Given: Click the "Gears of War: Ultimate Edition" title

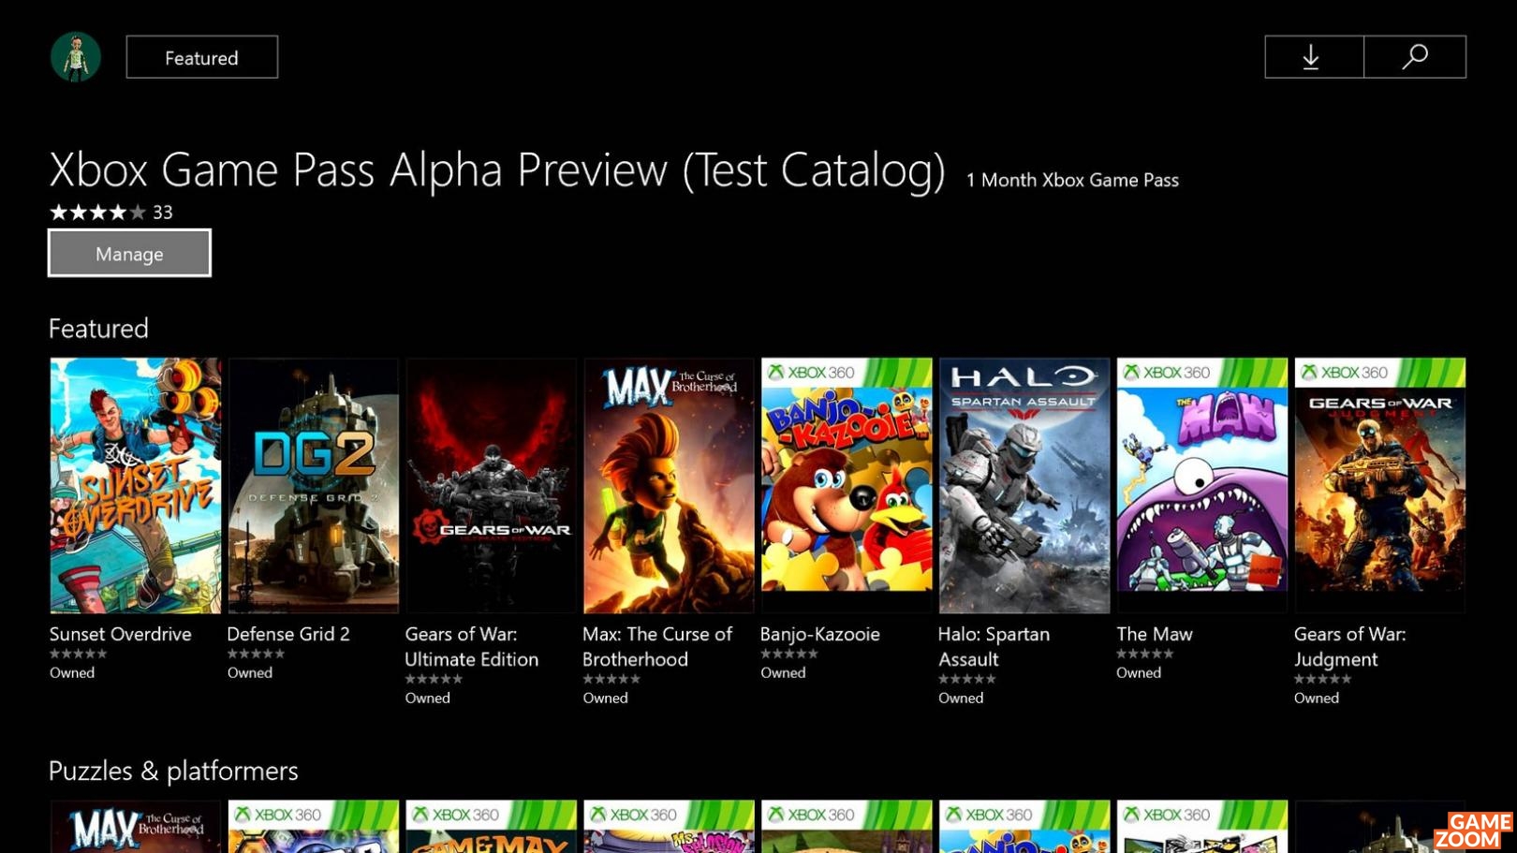Looking at the screenshot, I should (x=471, y=646).
